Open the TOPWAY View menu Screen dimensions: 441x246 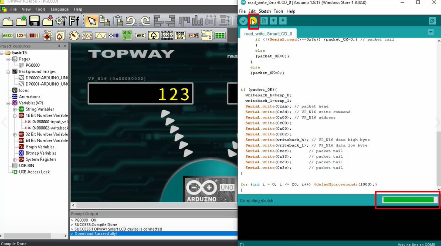pos(26,9)
